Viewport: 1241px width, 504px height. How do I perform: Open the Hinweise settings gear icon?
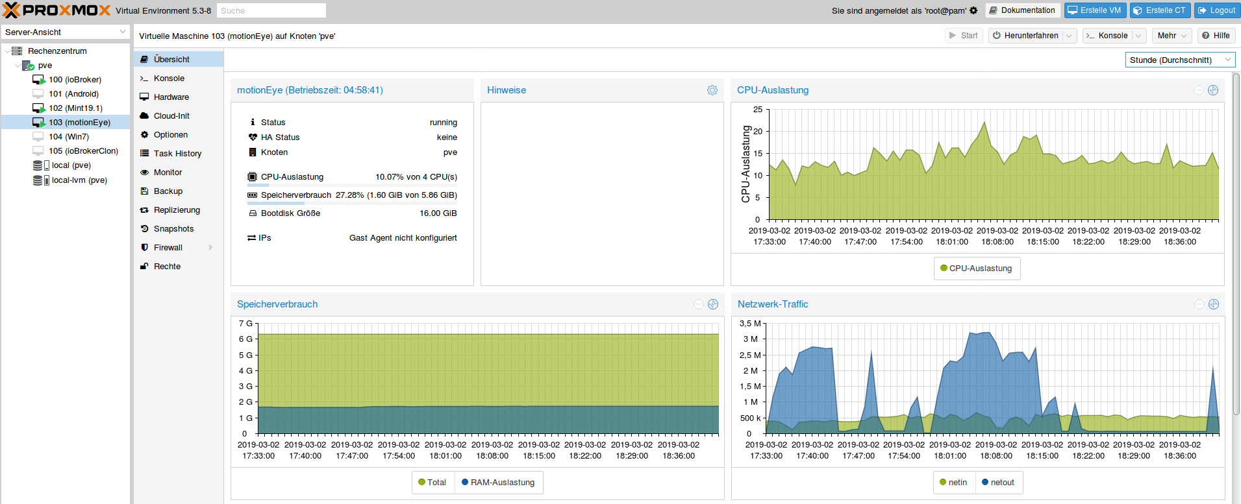click(712, 90)
